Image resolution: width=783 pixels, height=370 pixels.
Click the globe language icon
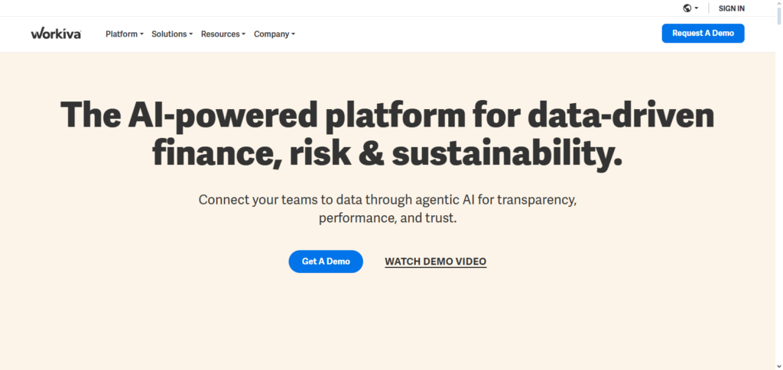click(x=687, y=8)
